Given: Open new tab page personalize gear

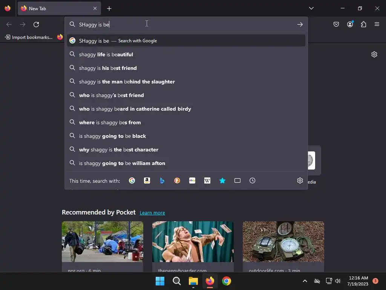Looking at the screenshot, I should (374, 54).
